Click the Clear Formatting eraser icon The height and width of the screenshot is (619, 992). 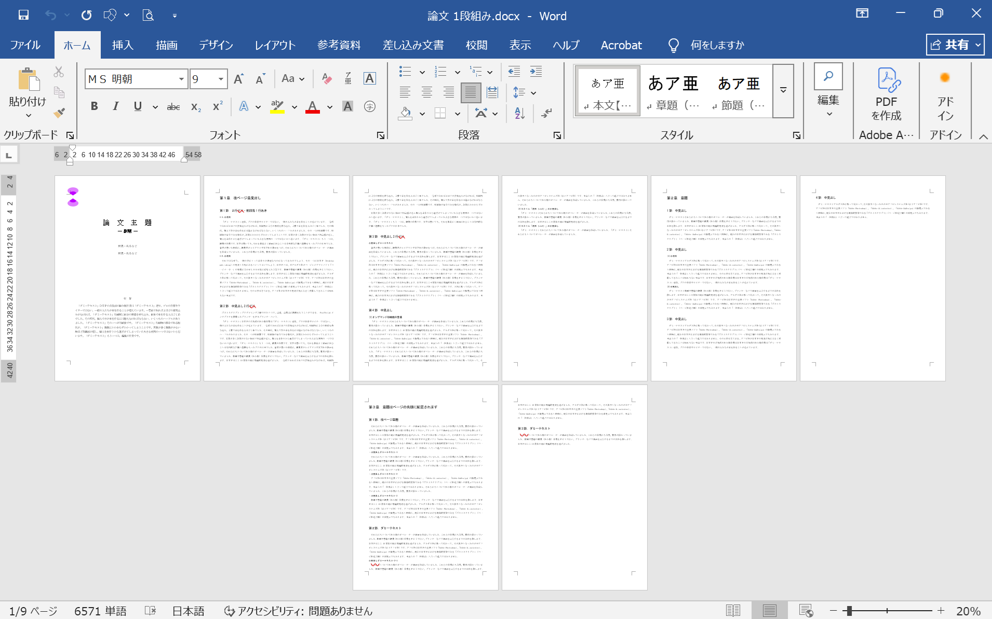327,79
